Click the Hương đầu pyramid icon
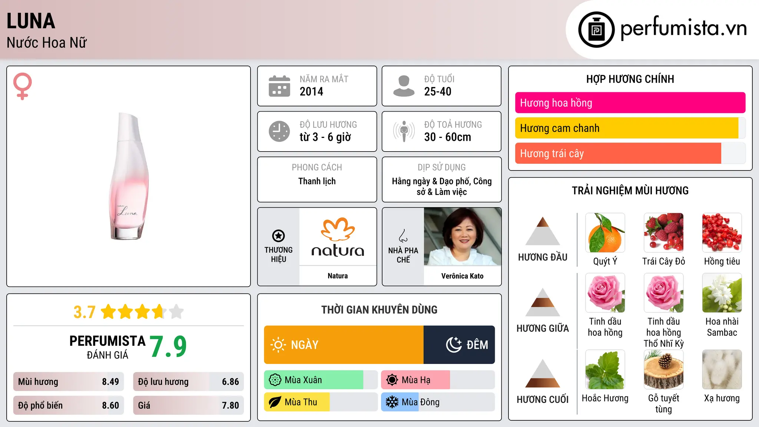759x427 pixels. (x=543, y=231)
